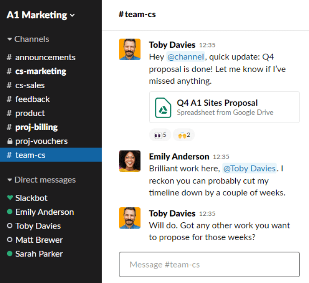This screenshot has width=309, height=283.
Task: Click the lock icon beside proj-vouchers
Action: [x=10, y=141]
